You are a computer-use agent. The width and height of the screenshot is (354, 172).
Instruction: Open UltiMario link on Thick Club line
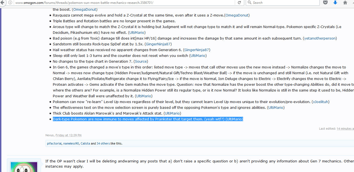tap(172, 113)
